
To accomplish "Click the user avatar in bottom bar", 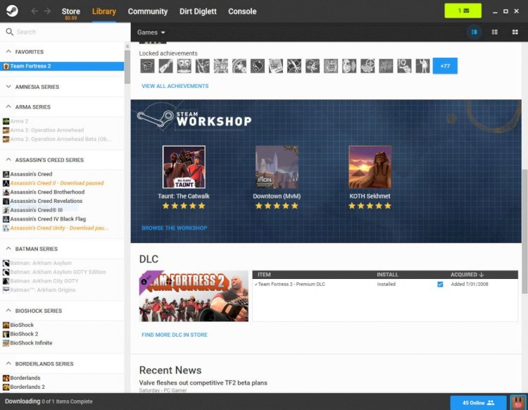I will point(518,402).
